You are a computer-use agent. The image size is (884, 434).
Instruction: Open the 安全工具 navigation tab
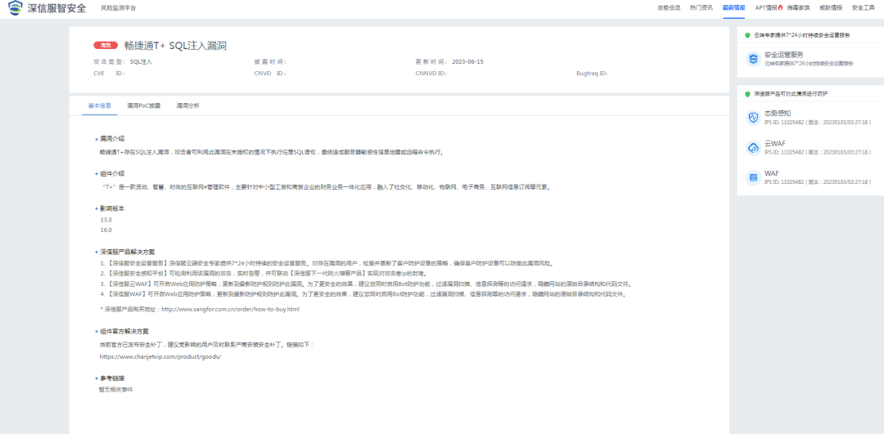864,8
